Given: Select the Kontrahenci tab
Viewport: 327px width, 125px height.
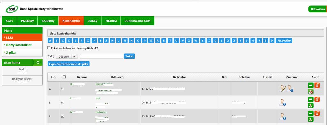Looking at the screenshot, I should point(71,21).
